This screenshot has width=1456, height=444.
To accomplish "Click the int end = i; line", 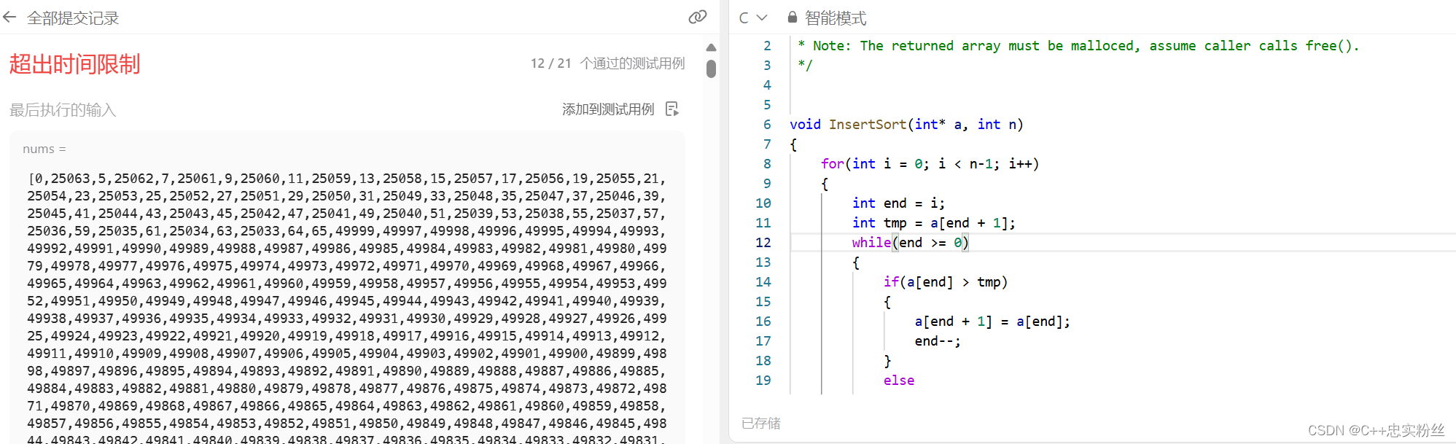I will click(x=898, y=203).
